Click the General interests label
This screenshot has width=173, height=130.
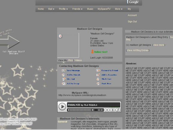[62, 122]
